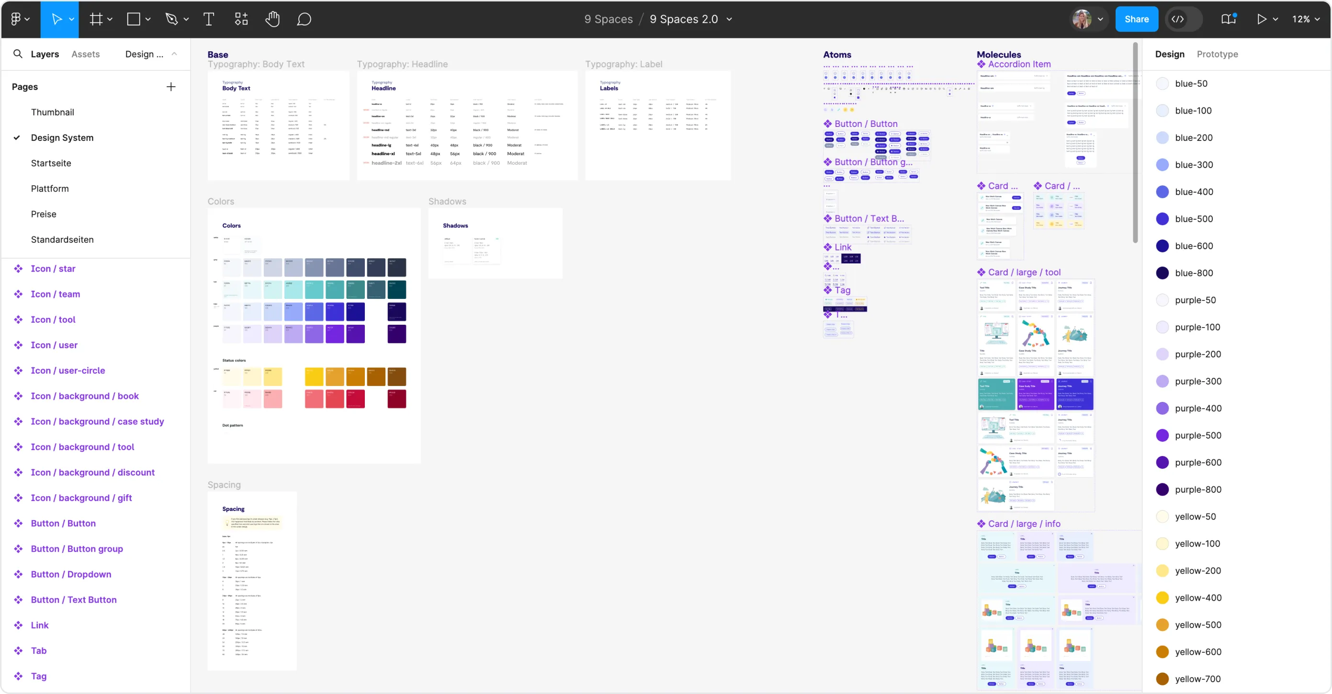Open the Comment tool
Image resolution: width=1332 pixels, height=694 pixels.
pos(304,19)
